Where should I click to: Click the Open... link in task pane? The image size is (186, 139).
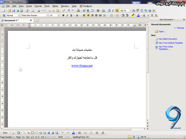pos(162,32)
